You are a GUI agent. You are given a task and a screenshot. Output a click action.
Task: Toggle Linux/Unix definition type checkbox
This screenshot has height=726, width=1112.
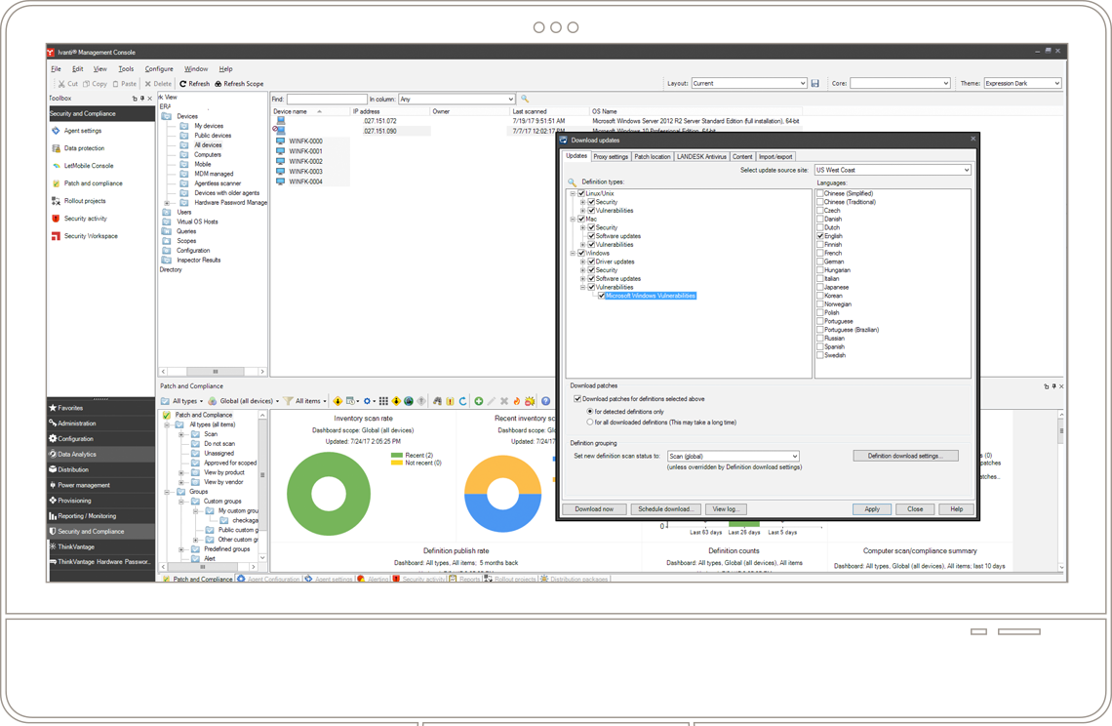pos(581,193)
